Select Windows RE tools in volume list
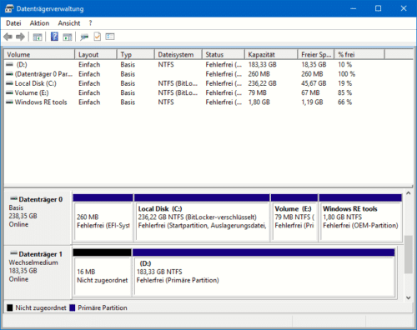 point(41,102)
